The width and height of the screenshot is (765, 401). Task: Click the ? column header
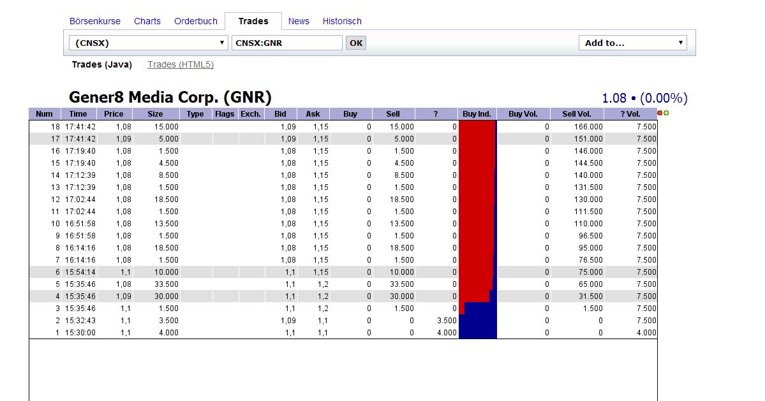click(x=436, y=114)
